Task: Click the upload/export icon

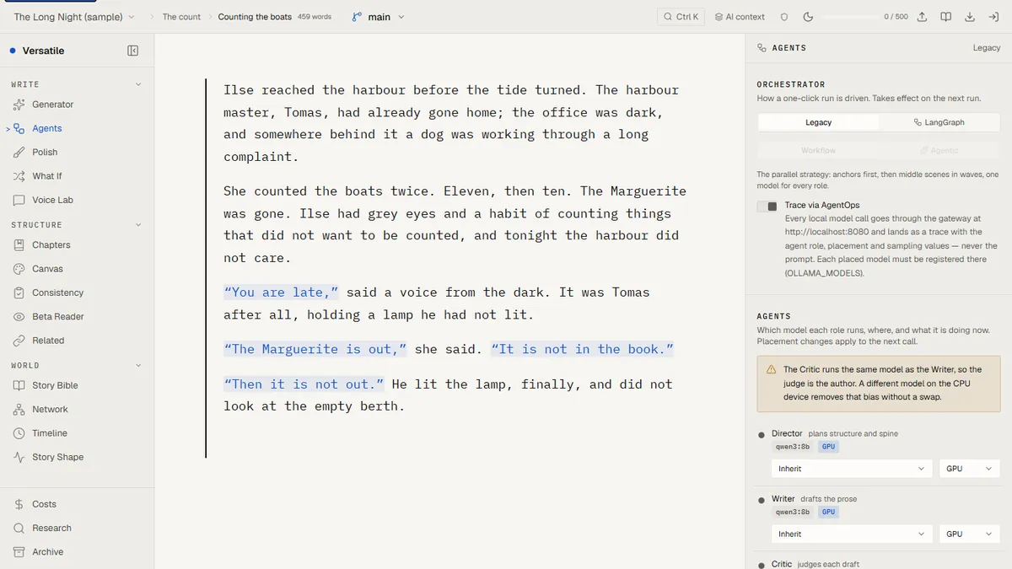Action: (x=923, y=17)
